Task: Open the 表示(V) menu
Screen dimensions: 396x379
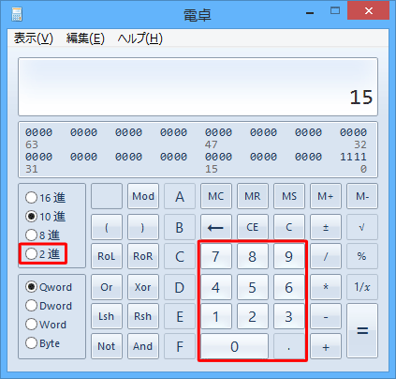Action: click(34, 38)
